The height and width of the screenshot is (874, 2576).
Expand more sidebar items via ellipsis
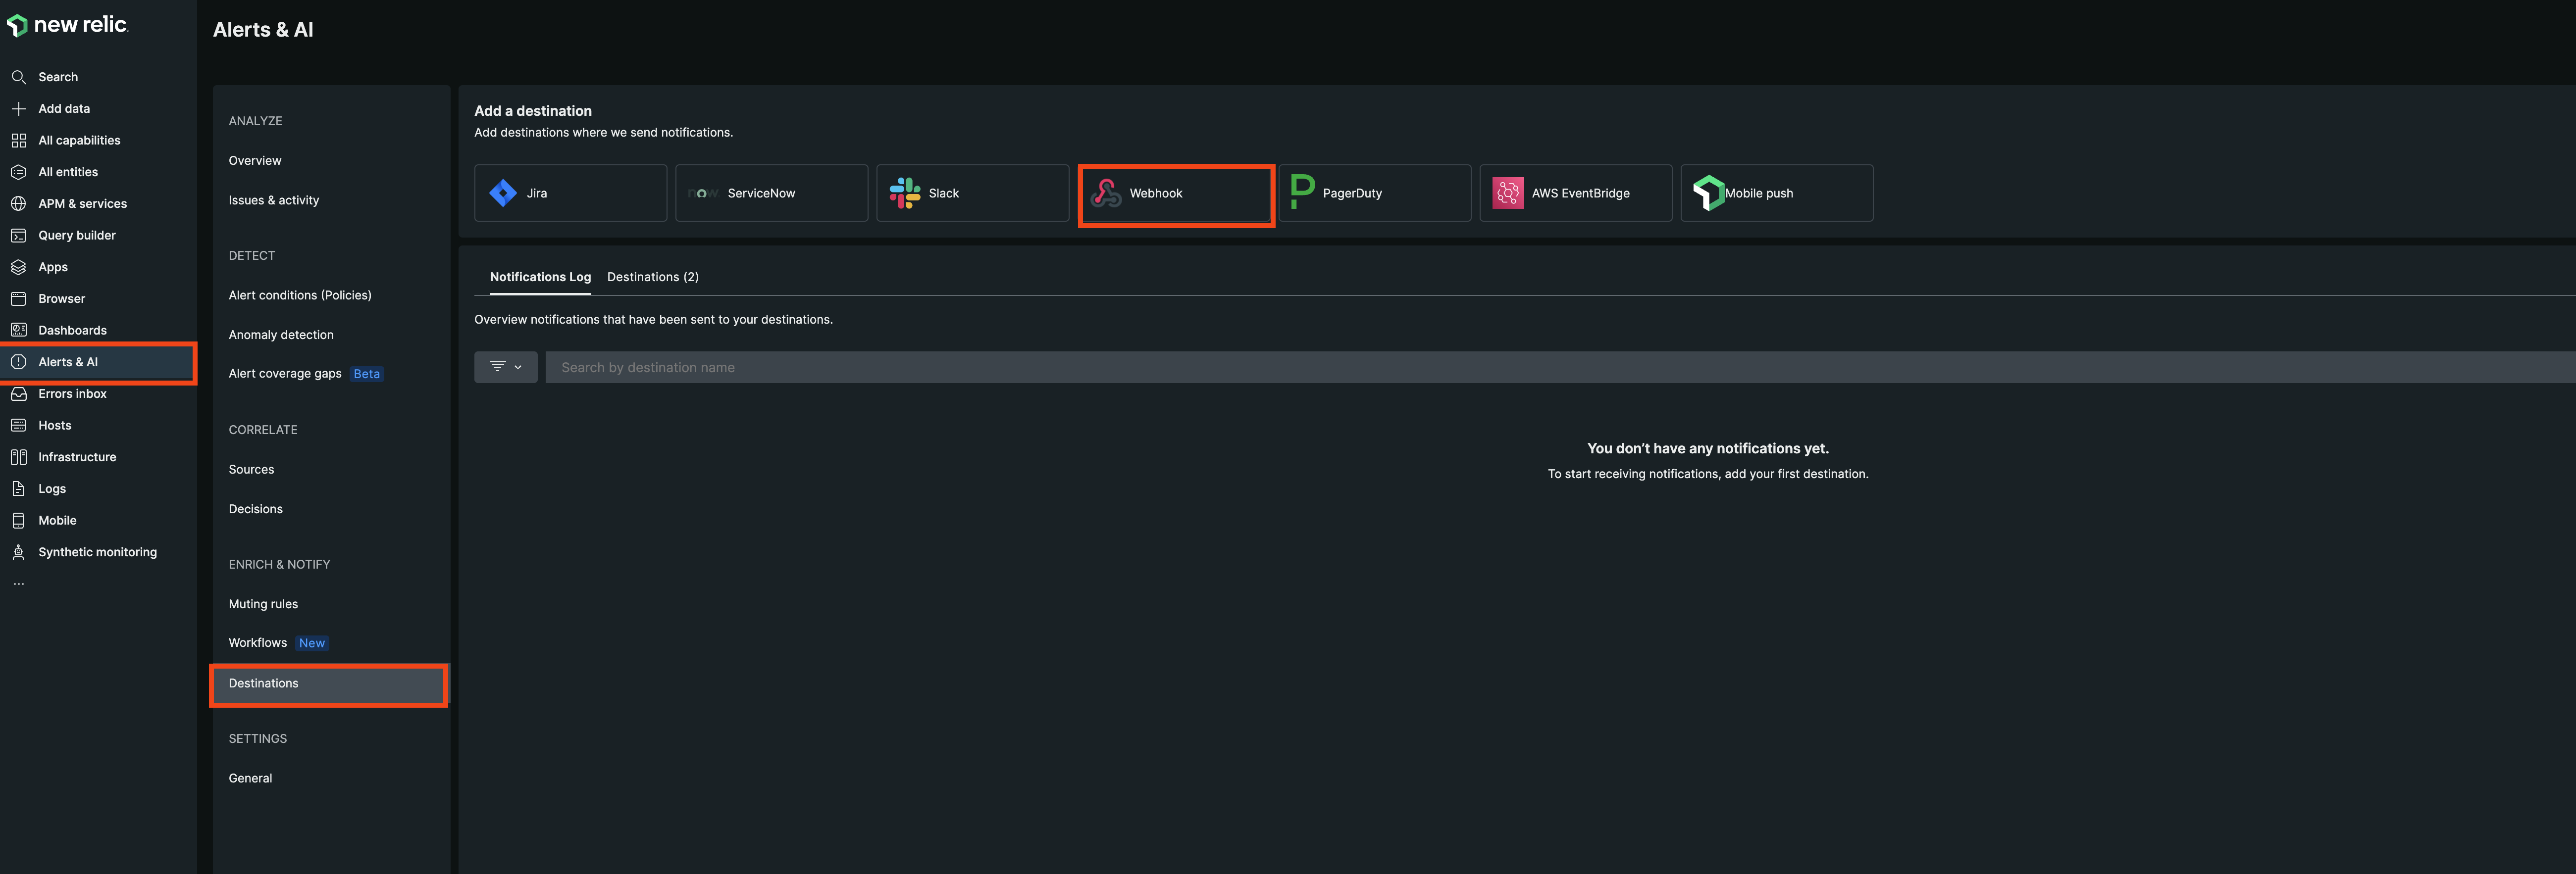click(18, 584)
